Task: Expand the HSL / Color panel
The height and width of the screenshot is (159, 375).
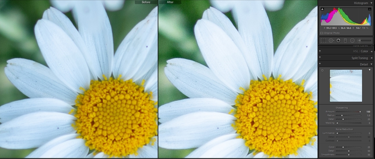Action: click(x=371, y=51)
